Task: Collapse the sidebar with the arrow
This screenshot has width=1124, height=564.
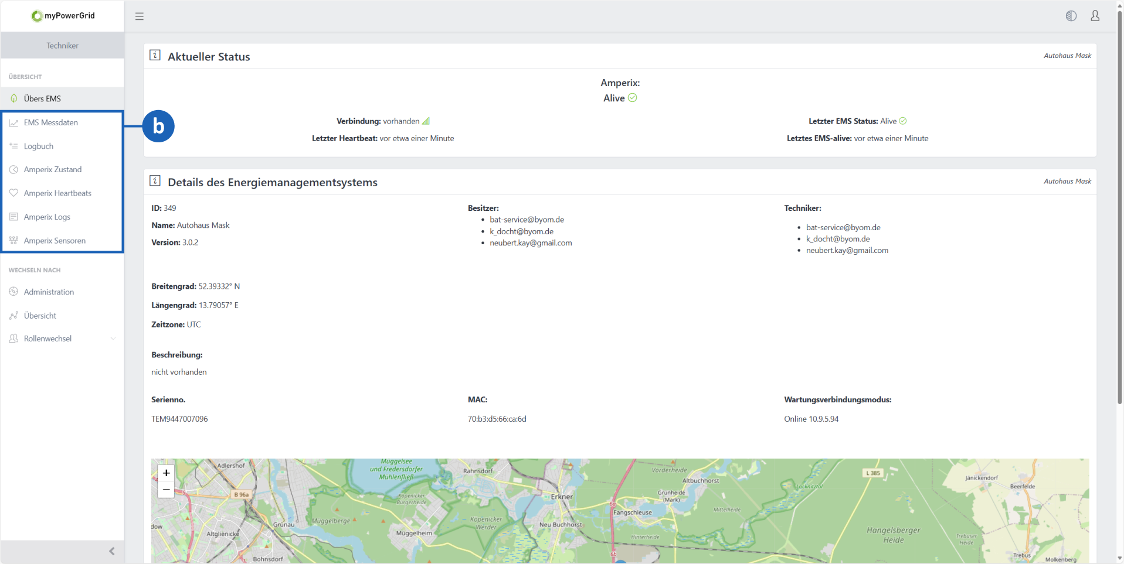Action: [x=111, y=551]
